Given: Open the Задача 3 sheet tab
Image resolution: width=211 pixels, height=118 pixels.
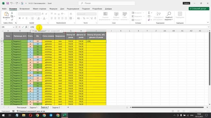Looking at the screenshot, I should pyautogui.click(x=56, y=108).
